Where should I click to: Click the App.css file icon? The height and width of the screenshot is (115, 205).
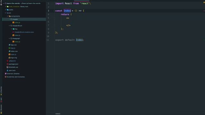(x=9, y=45)
